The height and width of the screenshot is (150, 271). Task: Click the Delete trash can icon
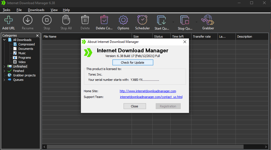pyautogui.click(x=85, y=20)
